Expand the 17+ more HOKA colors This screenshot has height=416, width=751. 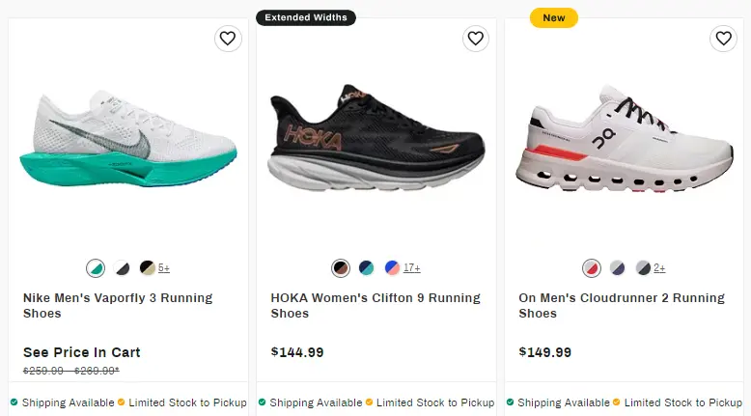[x=412, y=268]
